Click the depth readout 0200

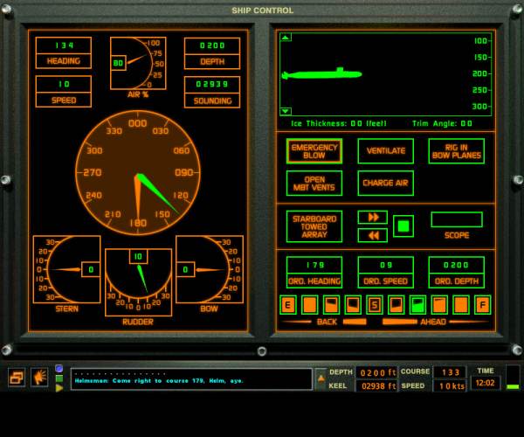click(x=212, y=45)
